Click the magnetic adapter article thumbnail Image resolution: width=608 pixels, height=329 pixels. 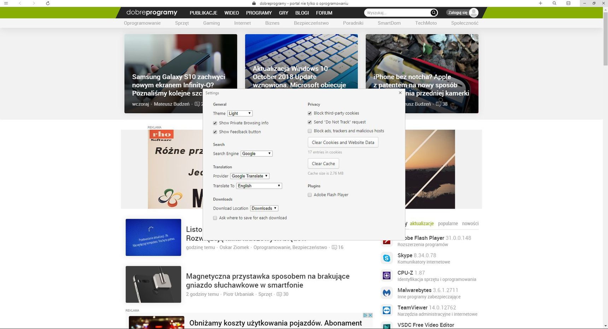153,284
